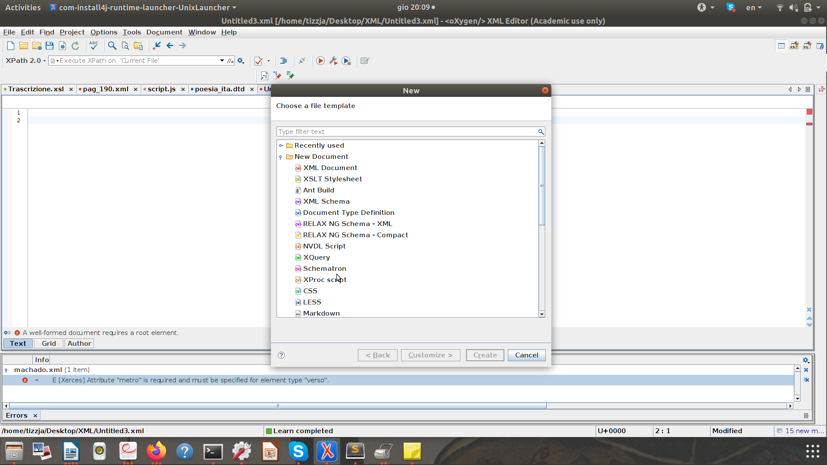Click the Last Modification arrow icon
This screenshot has width=827, height=465.
coord(156,46)
